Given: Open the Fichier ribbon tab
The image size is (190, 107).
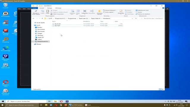Looking at the screenshot, I should point(34,8).
